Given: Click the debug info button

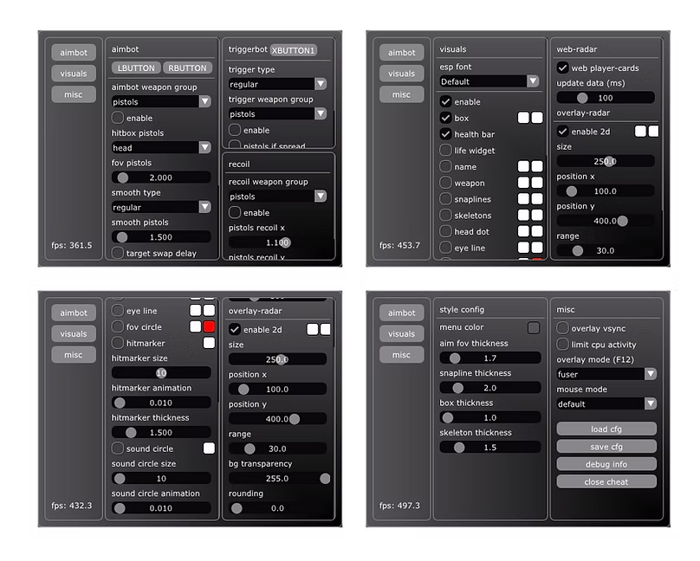Looking at the screenshot, I should [606, 464].
